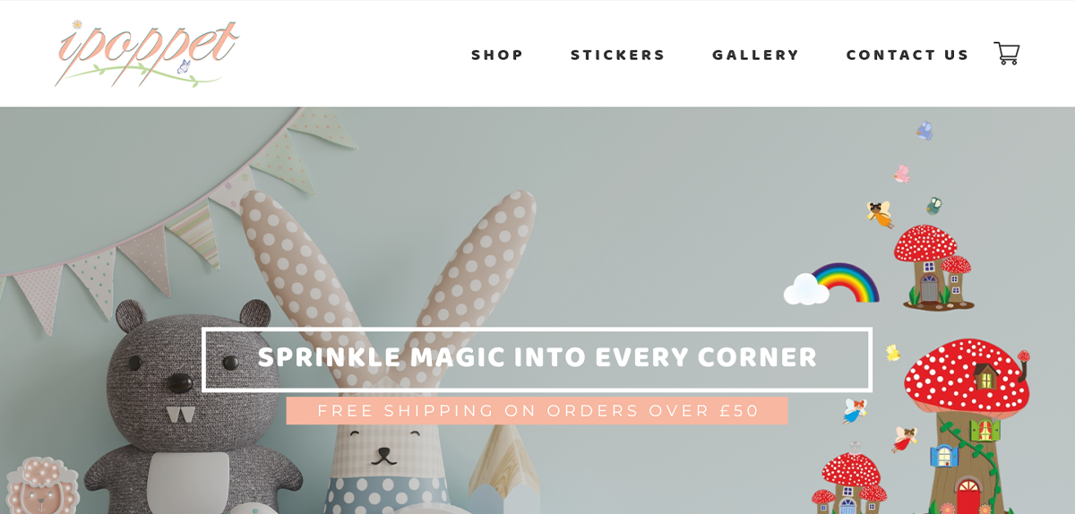Click the rainbow with cloud sticker
The height and width of the screenshot is (514, 1075).
click(x=830, y=284)
